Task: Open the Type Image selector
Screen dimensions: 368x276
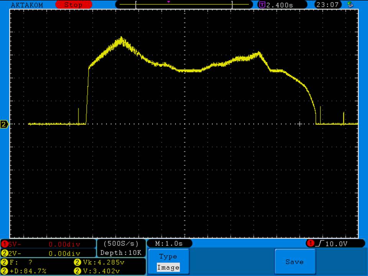Action: [x=168, y=262]
